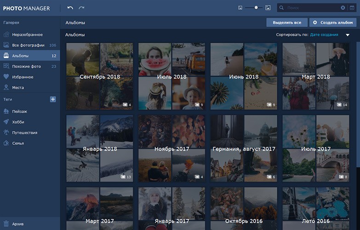This screenshot has width=360, height=230.
Task: Open the Лето 2016 album
Action: pyautogui.click(x=316, y=209)
